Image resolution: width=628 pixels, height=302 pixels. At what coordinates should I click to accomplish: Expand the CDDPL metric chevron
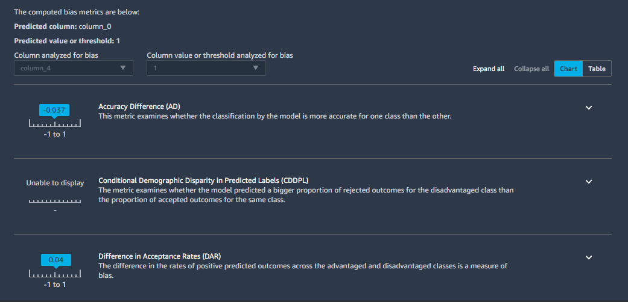point(589,181)
